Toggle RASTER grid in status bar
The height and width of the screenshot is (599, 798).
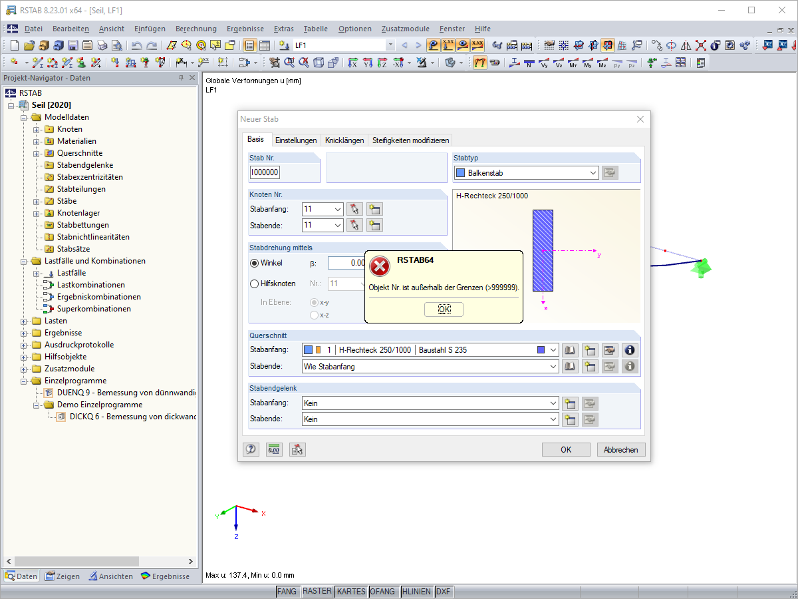[x=317, y=592]
